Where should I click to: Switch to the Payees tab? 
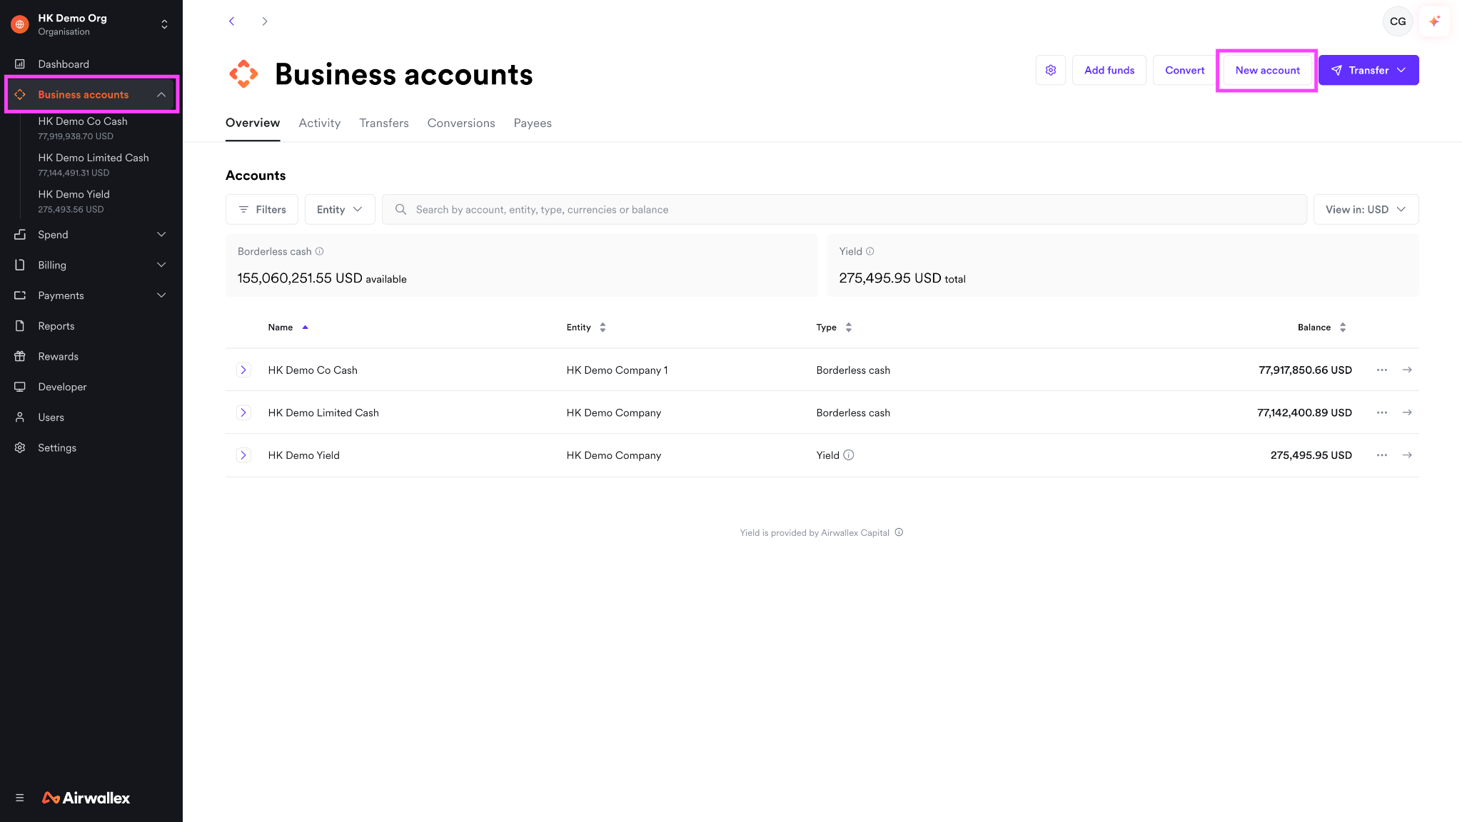(x=533, y=123)
